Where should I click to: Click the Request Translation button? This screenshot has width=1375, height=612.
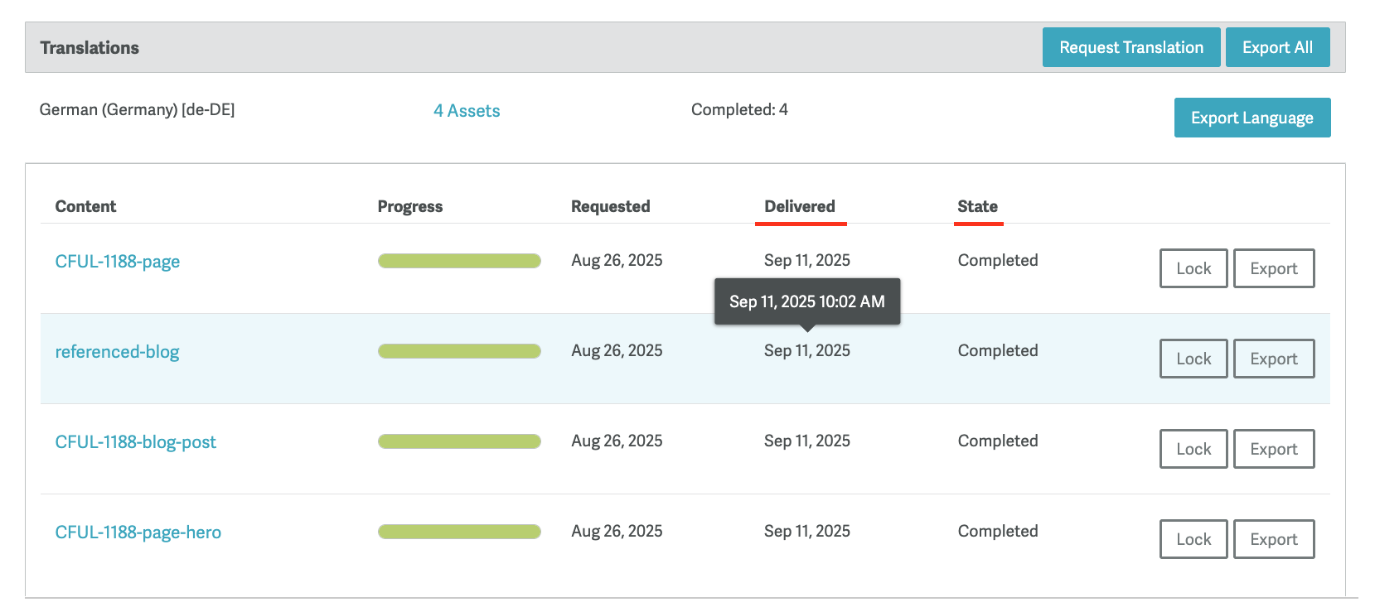click(x=1131, y=47)
